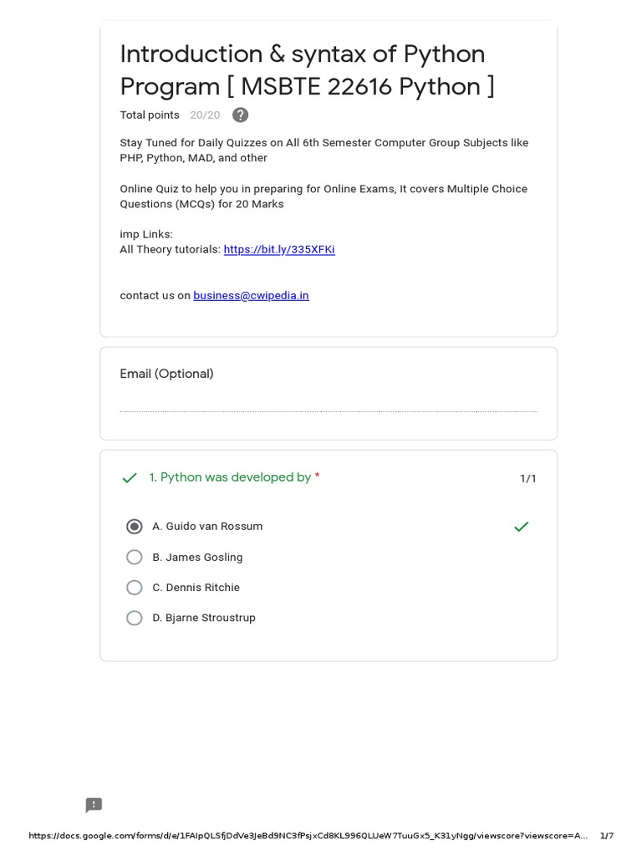Focus the Email (Optional) input field
Screen dimensions: 642x856
coord(328,403)
